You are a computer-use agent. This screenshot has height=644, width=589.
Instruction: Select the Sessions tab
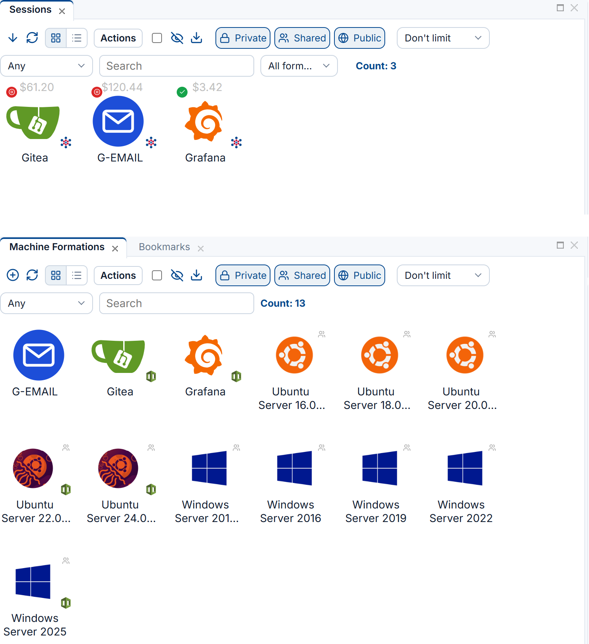30,10
